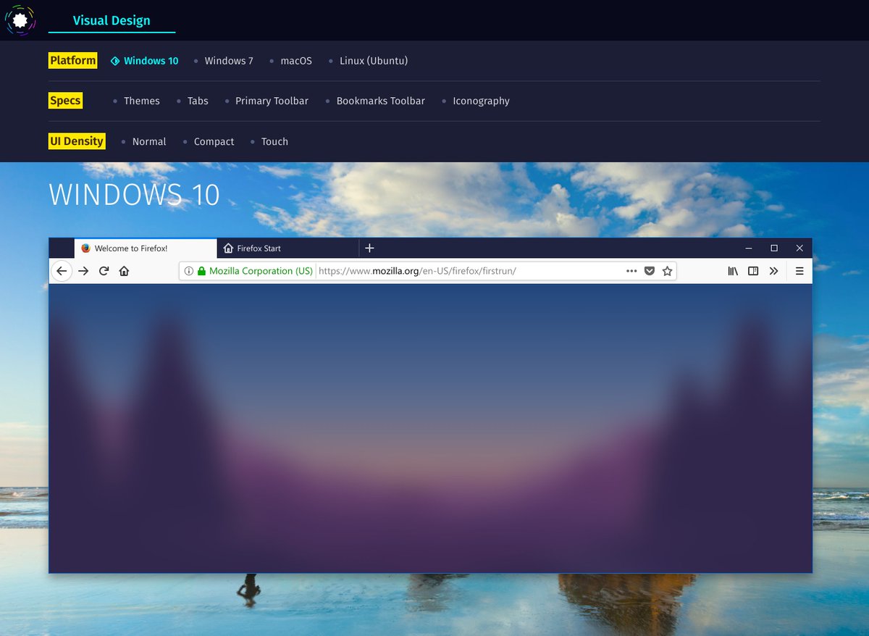869x636 pixels.
Task: Choose the Compact UI density option
Action: pyautogui.click(x=214, y=142)
